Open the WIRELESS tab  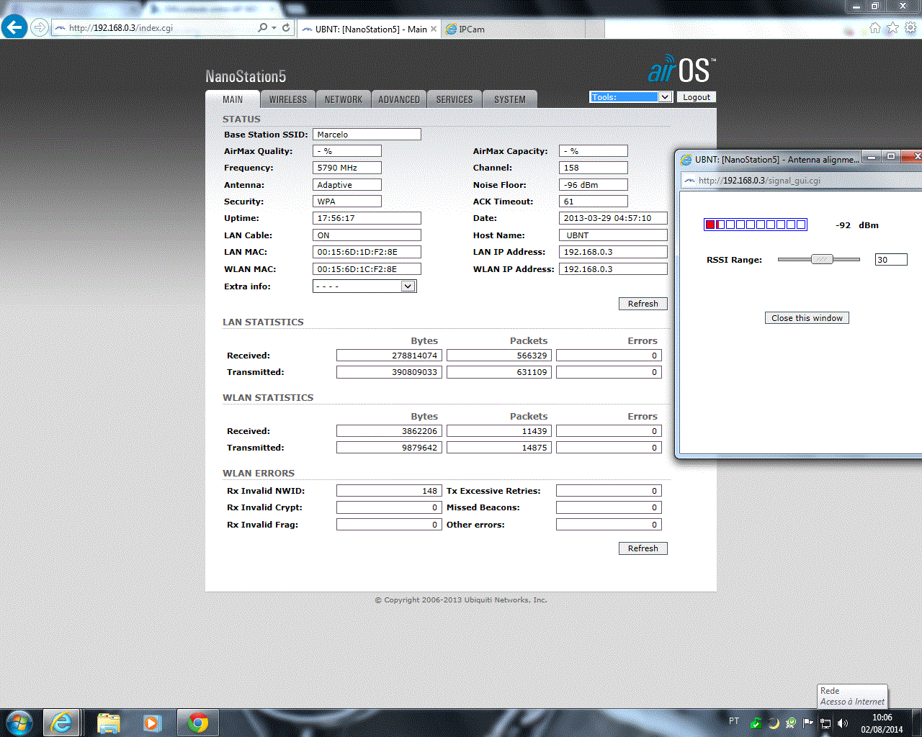click(x=288, y=99)
